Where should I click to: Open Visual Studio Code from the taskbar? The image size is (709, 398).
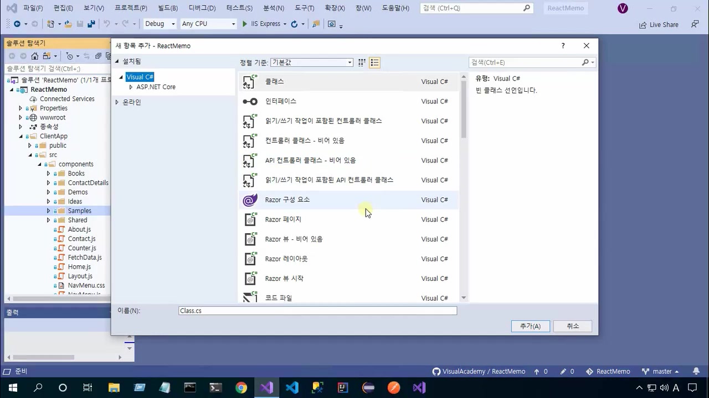click(x=292, y=389)
